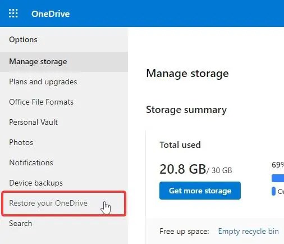Open Office File Formats option
The image size is (284, 244).
41,102
